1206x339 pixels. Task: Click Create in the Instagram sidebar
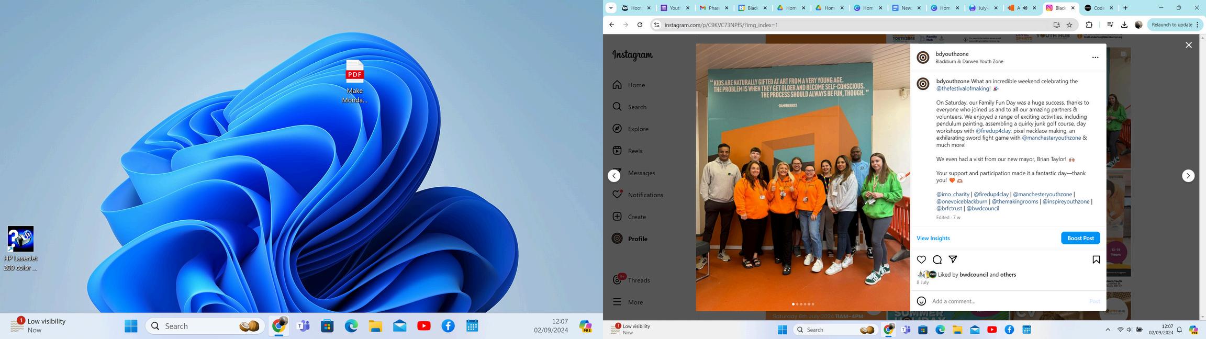(629, 217)
